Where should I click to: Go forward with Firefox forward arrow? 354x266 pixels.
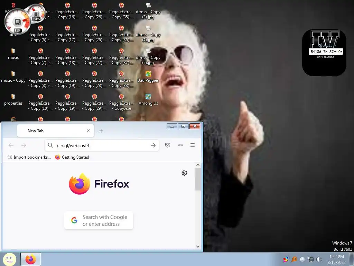tap(24, 145)
